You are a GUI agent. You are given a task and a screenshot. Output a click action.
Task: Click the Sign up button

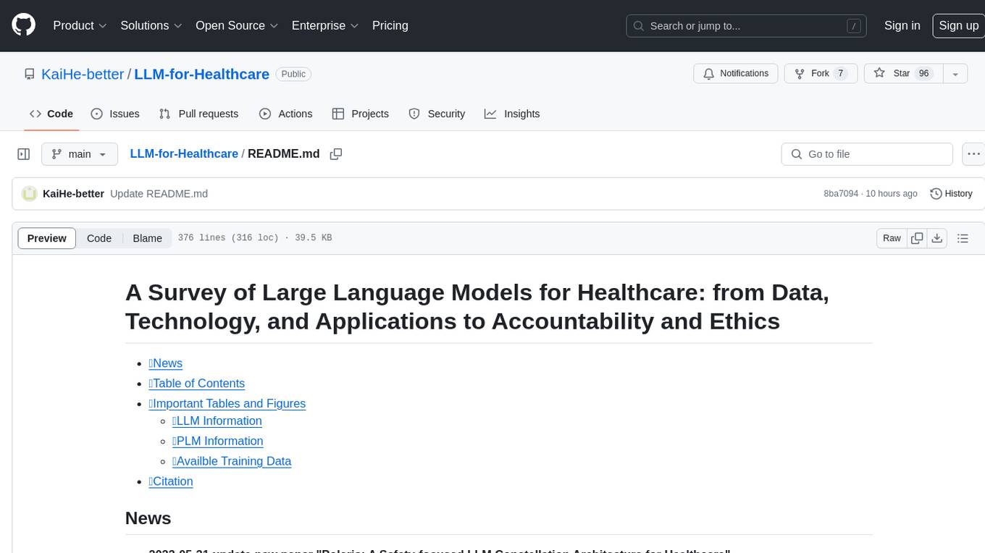point(958,25)
